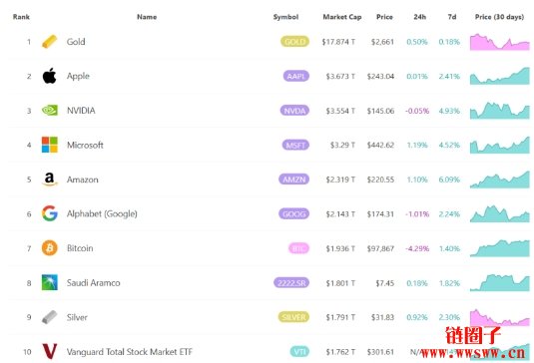Open the NVIDIA company link
This screenshot has width=534, height=363.
coord(81,111)
